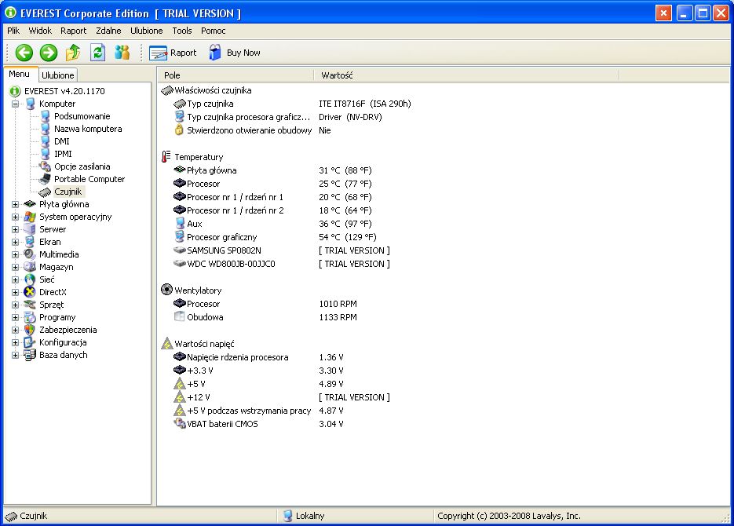Open the users toolbar icon
Screen dimensions: 734x526
pos(122,53)
